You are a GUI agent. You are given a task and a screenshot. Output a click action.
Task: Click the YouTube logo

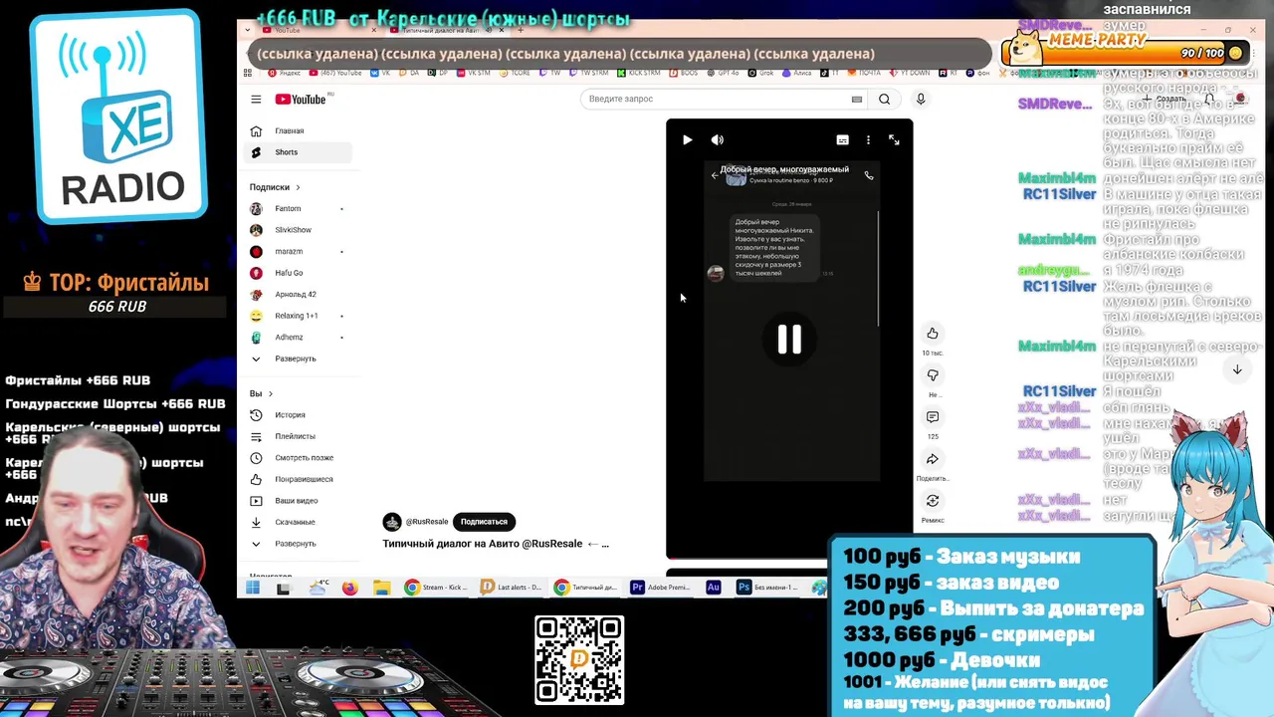click(x=301, y=99)
